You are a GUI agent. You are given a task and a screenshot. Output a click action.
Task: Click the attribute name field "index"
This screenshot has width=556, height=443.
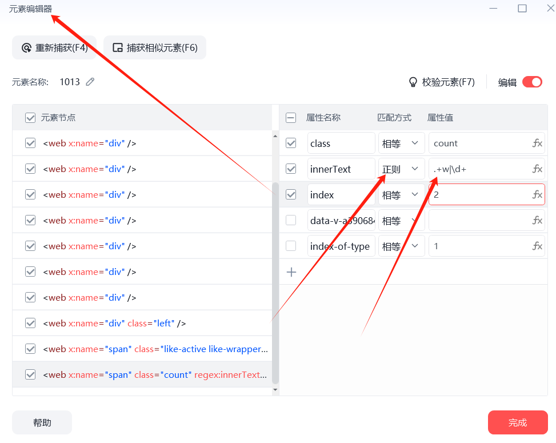pos(341,195)
